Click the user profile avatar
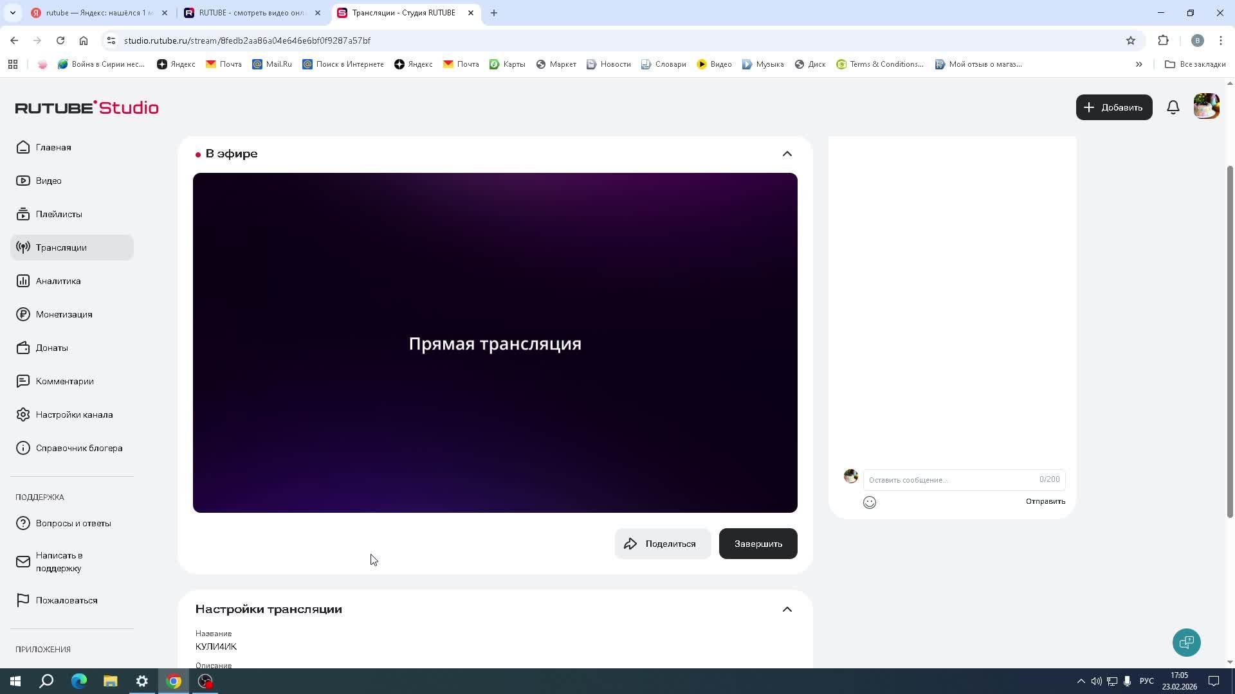The height and width of the screenshot is (694, 1235). 1206,107
